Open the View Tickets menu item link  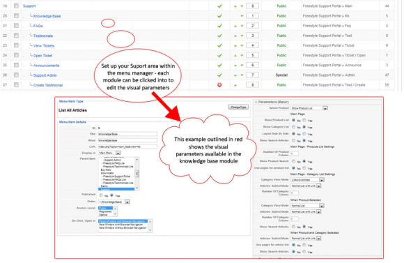(x=44, y=45)
